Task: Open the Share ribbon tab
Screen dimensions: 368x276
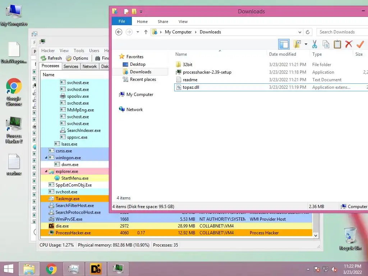Action: click(163, 22)
